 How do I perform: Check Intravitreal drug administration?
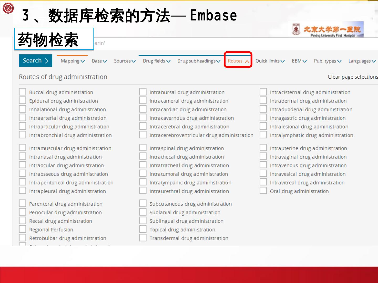tap(263, 182)
